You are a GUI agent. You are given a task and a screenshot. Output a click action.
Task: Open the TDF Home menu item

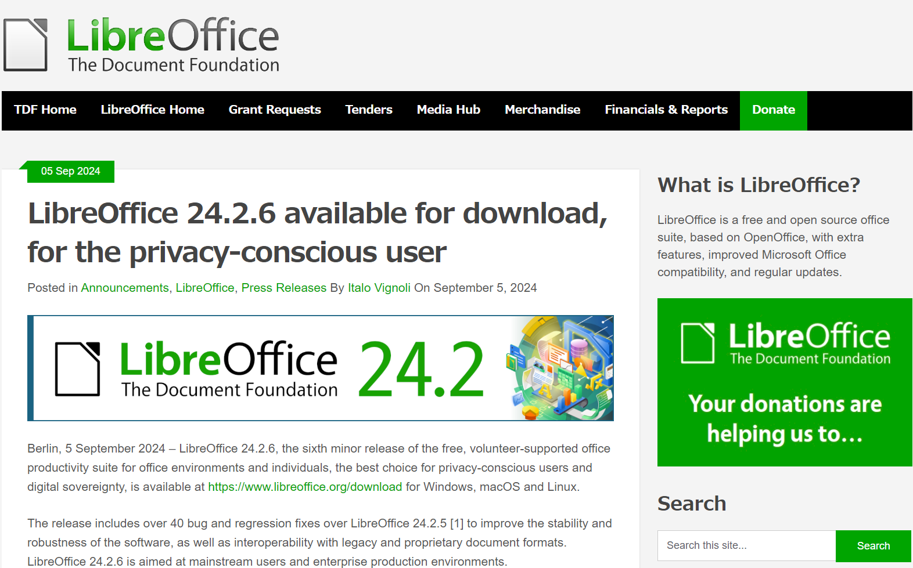click(x=45, y=110)
